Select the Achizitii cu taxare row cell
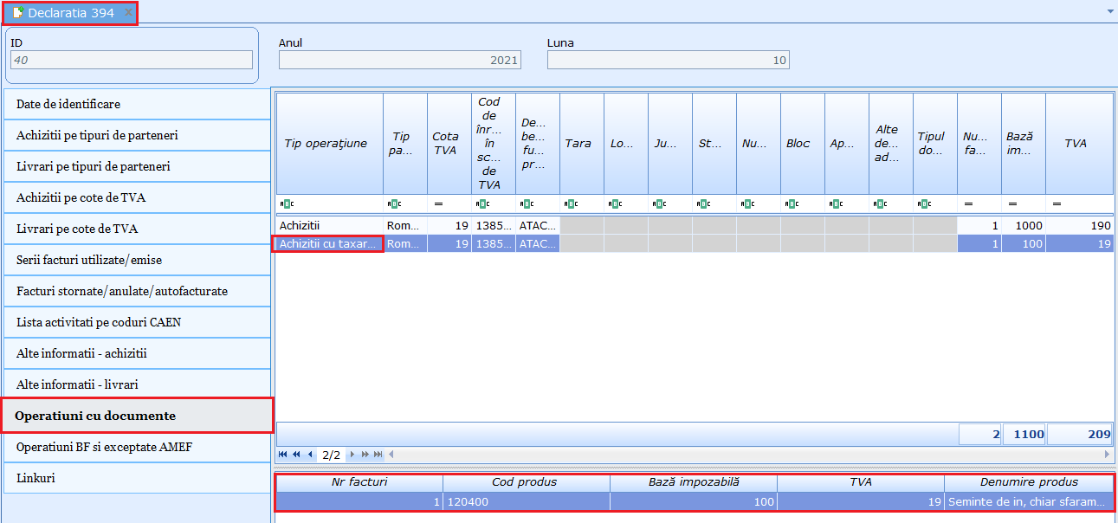The image size is (1118, 523). (x=330, y=244)
